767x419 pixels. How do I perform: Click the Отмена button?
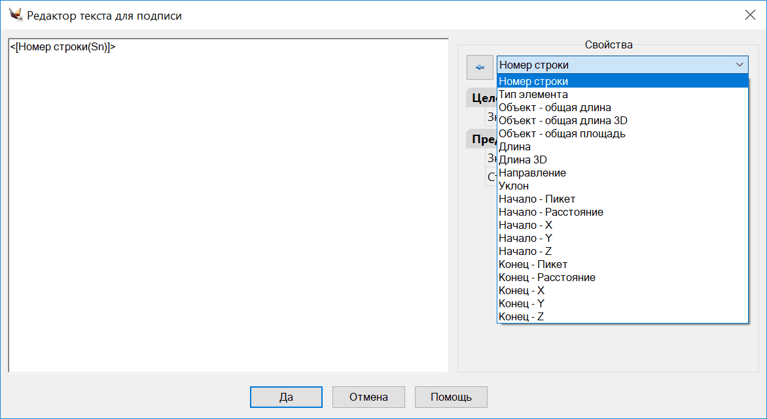[x=368, y=397]
